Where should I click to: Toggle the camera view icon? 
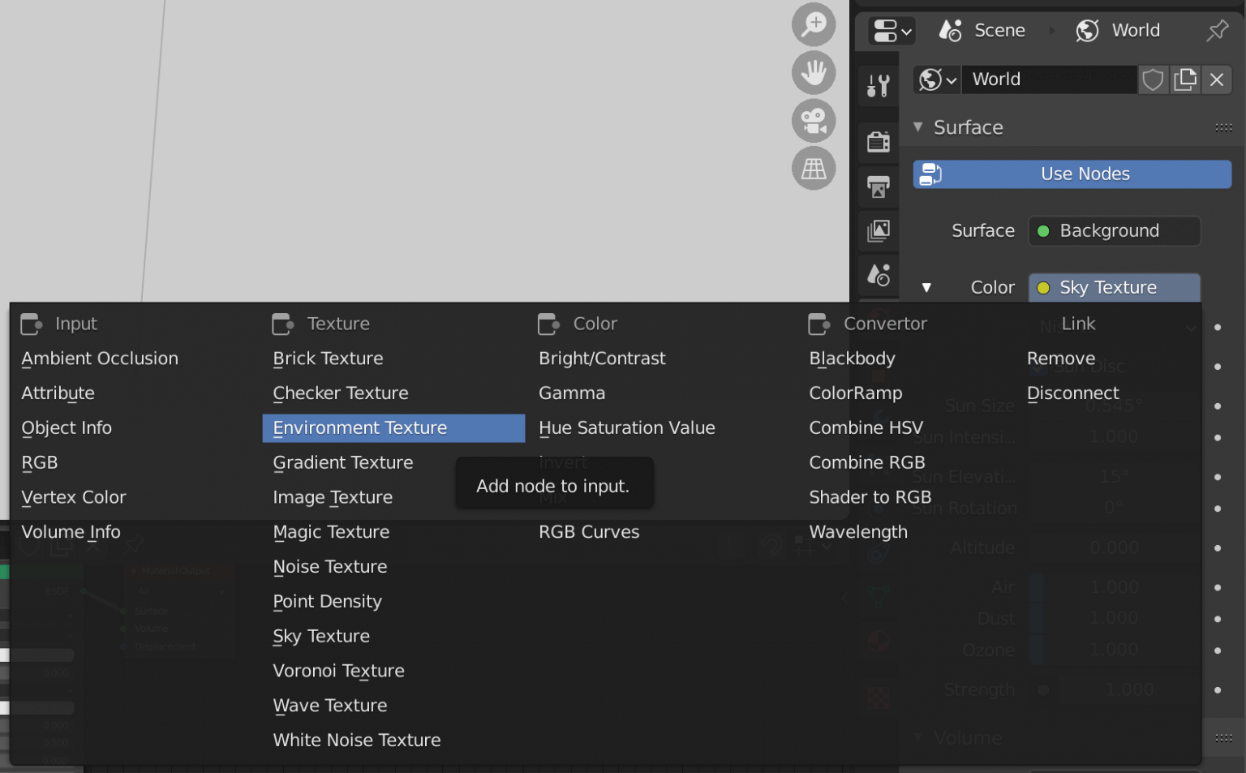(813, 121)
